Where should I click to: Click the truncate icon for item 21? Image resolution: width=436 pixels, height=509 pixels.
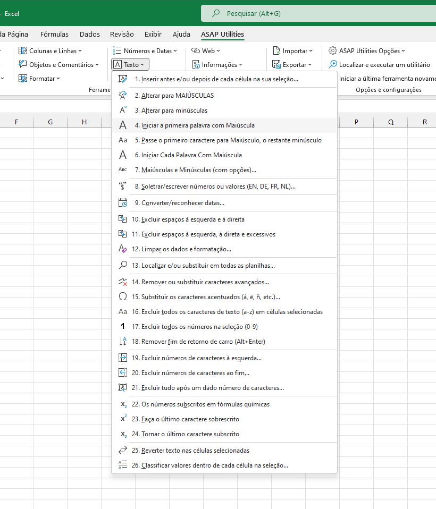click(x=122, y=387)
